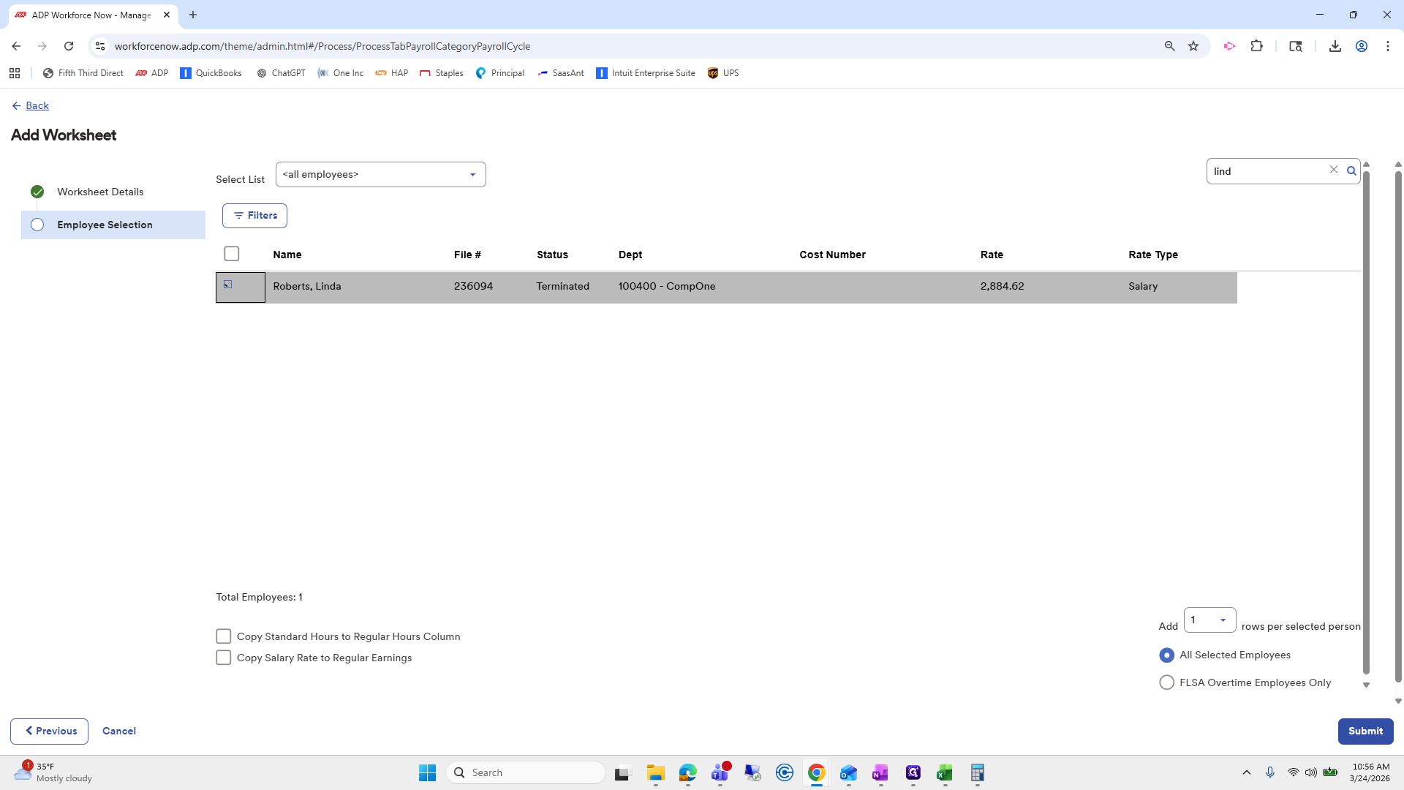This screenshot has height=790, width=1404.
Task: Open the Chrome profile icon
Action: coord(1361,46)
